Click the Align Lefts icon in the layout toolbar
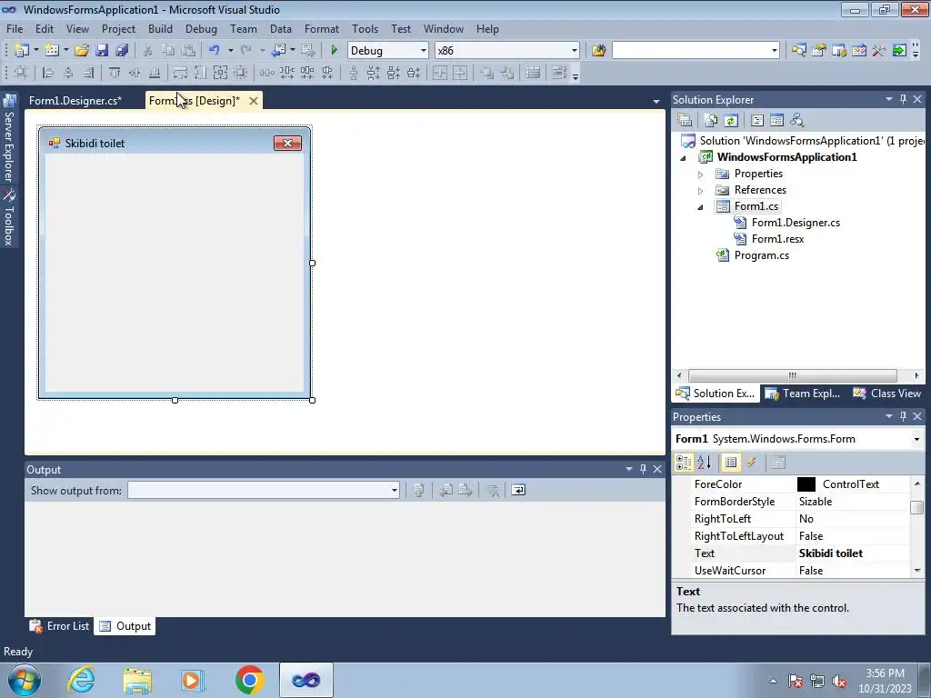The height and width of the screenshot is (698, 931). point(48,73)
